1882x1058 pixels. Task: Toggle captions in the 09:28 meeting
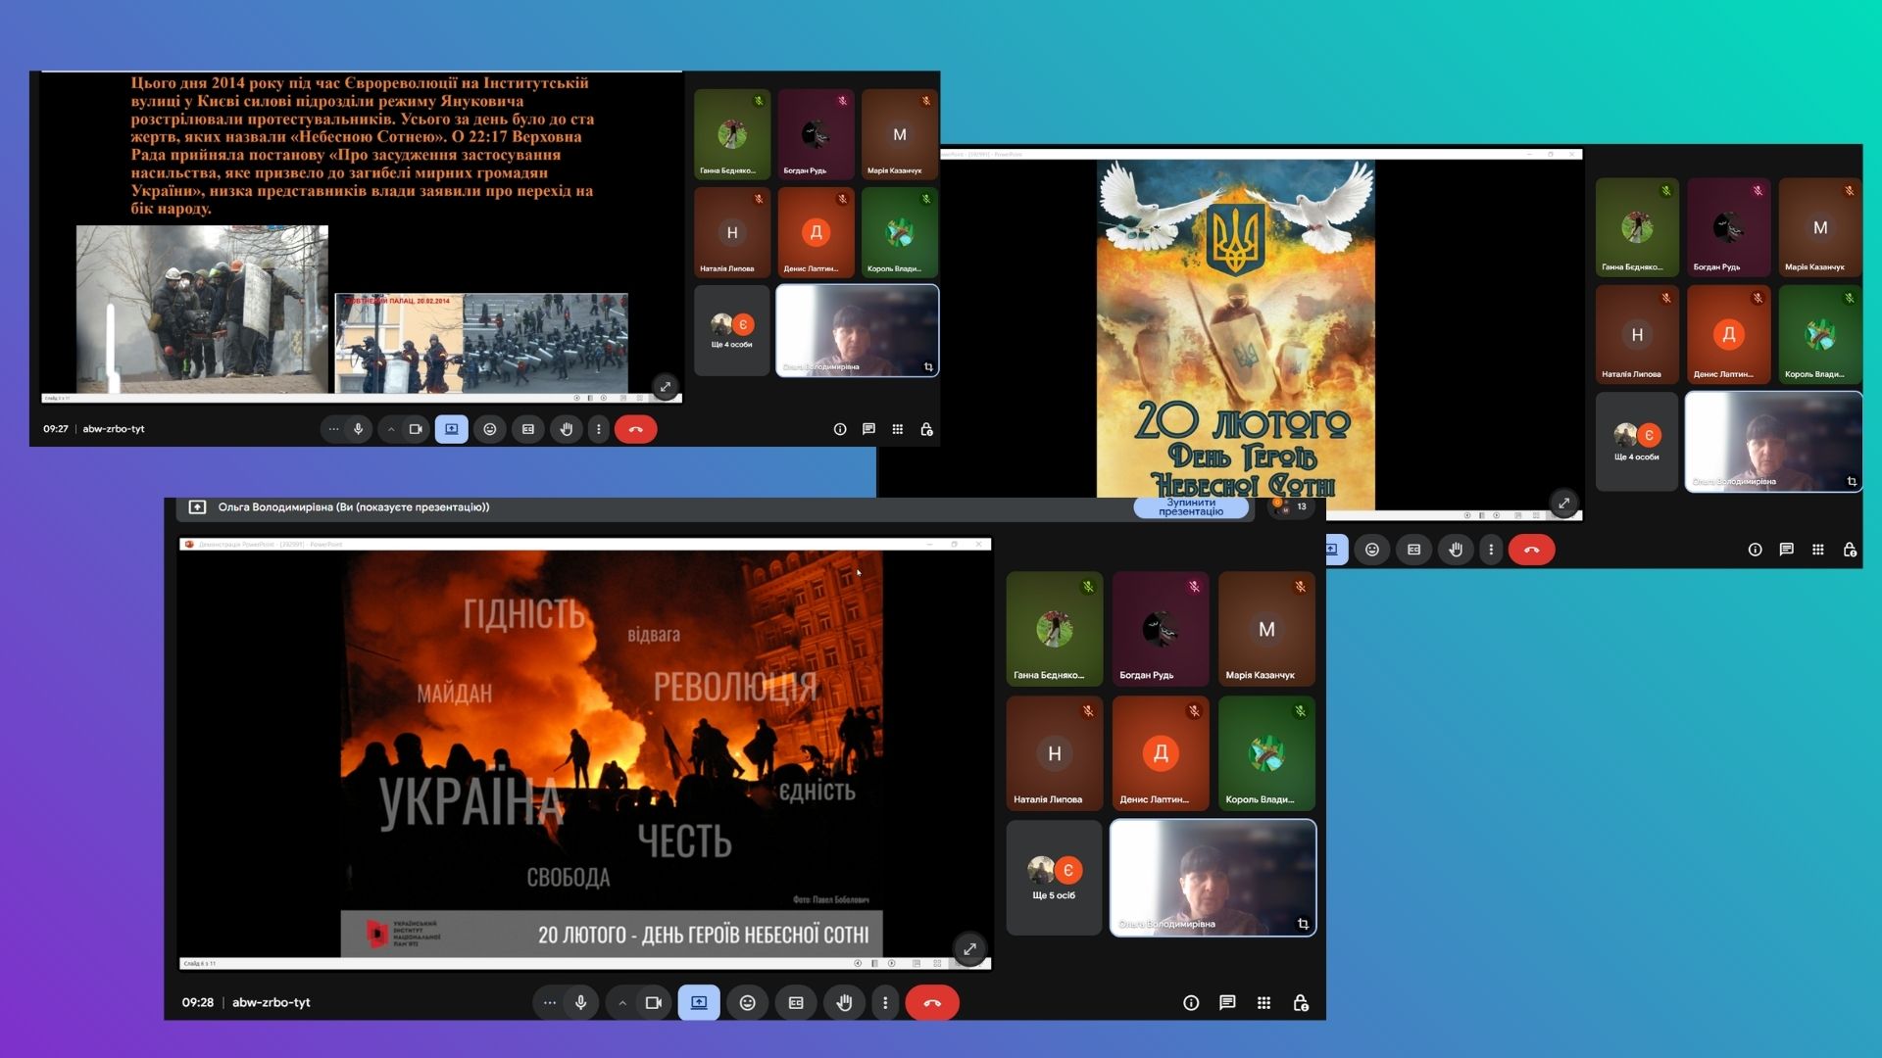pos(796,1002)
